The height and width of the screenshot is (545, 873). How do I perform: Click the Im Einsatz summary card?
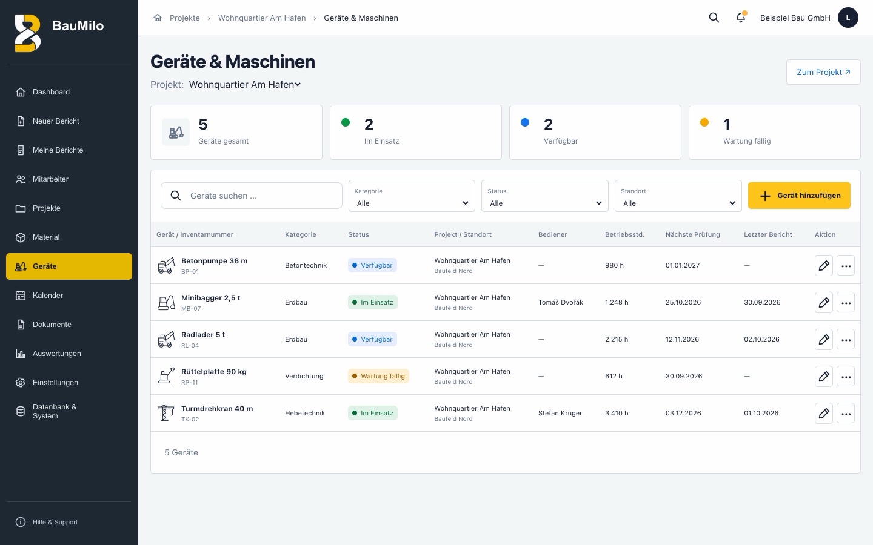(416, 132)
